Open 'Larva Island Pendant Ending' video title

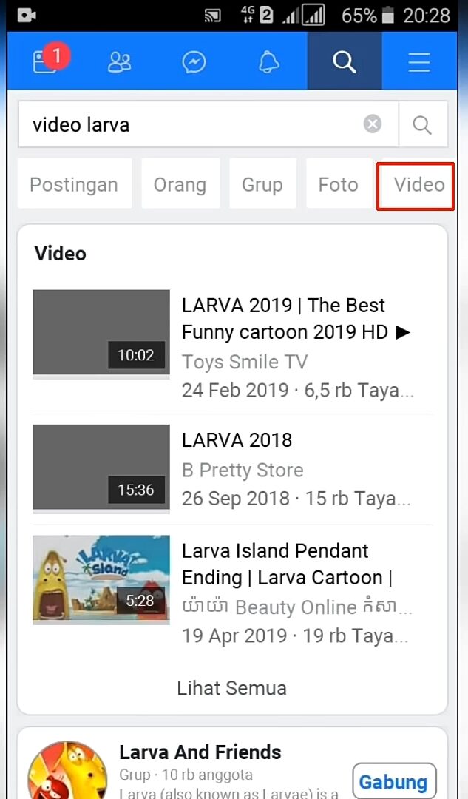pyautogui.click(x=287, y=564)
